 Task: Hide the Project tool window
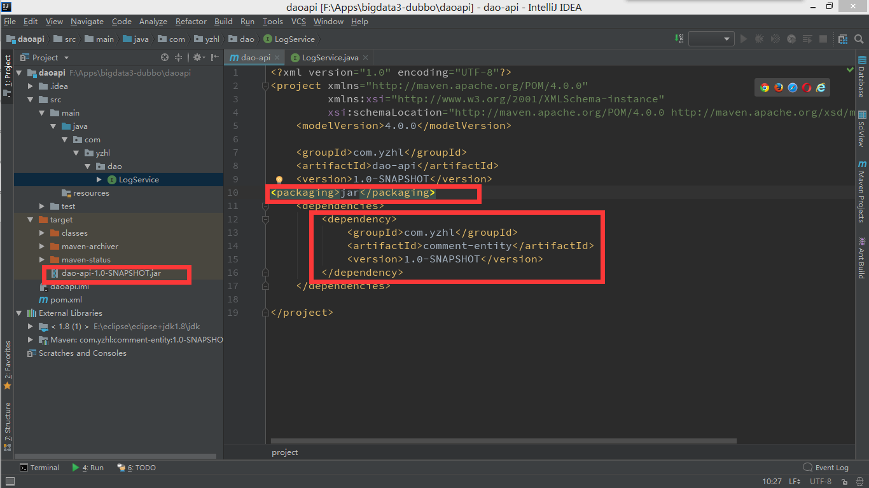click(214, 57)
